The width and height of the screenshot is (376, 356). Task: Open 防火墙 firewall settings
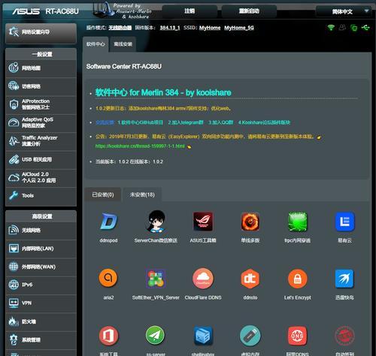tap(41, 321)
